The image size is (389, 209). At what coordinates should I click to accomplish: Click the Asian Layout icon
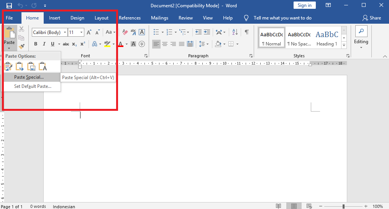[x=219, y=32]
